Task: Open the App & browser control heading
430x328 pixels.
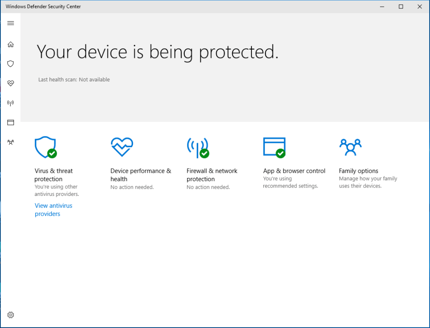Action: (294, 171)
